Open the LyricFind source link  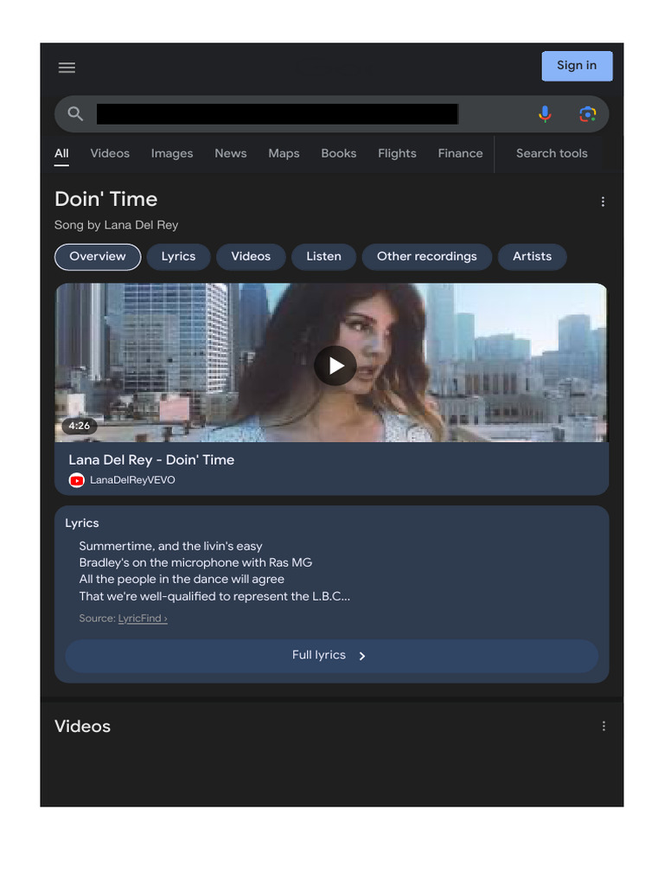(143, 619)
